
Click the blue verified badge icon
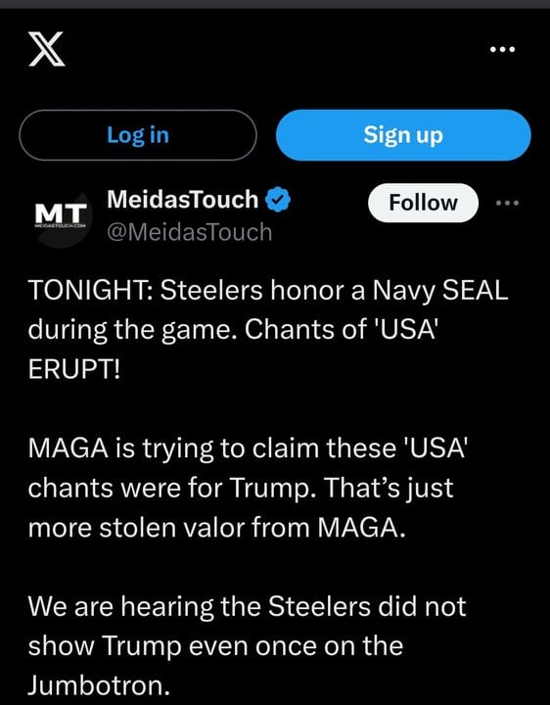coord(278,200)
